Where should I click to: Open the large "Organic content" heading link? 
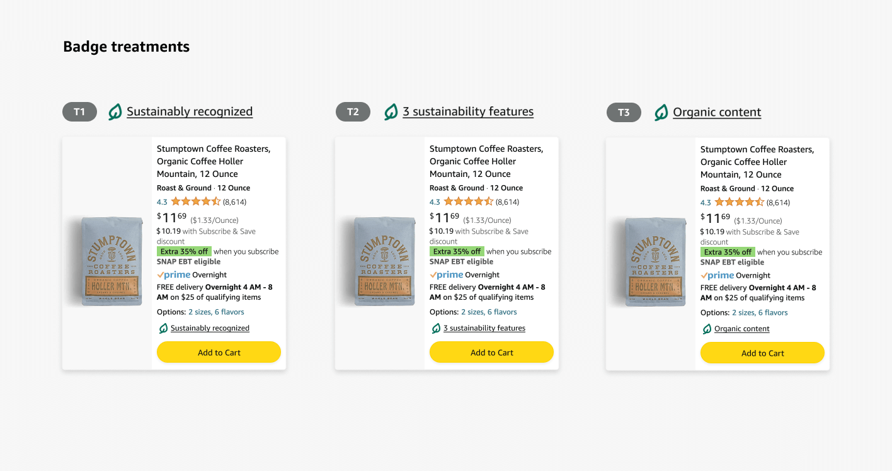(x=717, y=112)
